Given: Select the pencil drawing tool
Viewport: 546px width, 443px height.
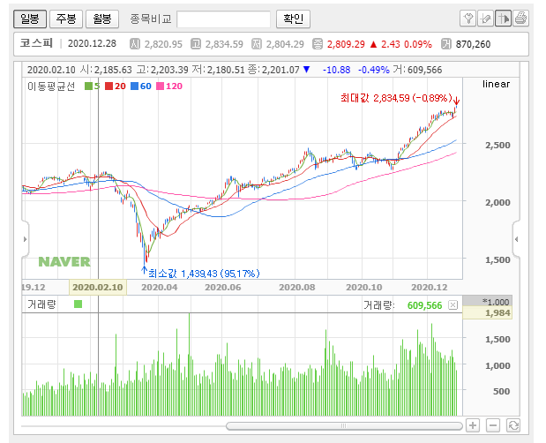Looking at the screenshot, I should (485, 19).
